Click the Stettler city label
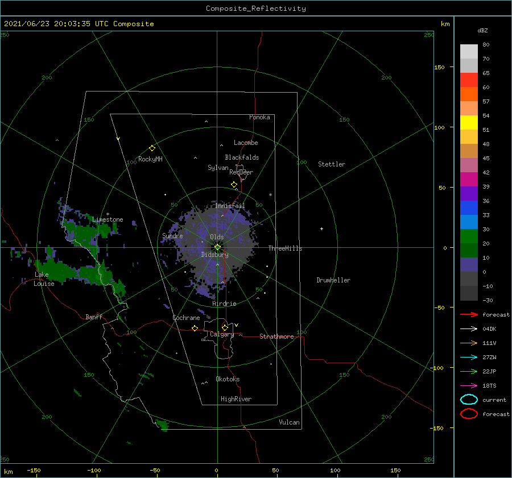The image size is (512, 478). 332,164
